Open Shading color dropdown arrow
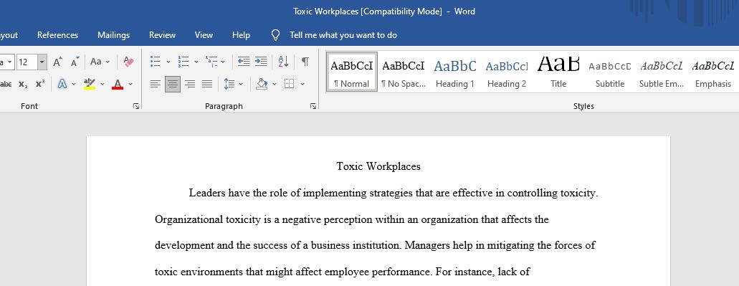This screenshot has height=286, width=739. pyautogui.click(x=275, y=85)
